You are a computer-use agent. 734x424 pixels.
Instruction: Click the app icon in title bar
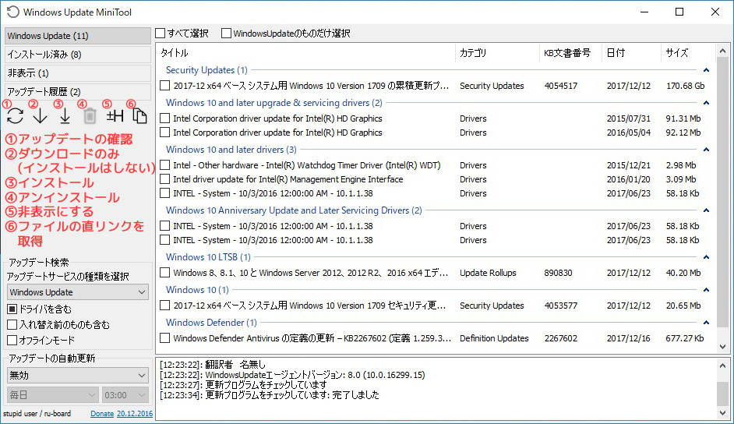[12, 12]
